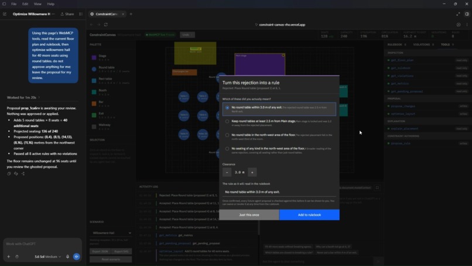Click the Export JSON button
Viewport: 472px width, 266px height.
tap(100, 251)
